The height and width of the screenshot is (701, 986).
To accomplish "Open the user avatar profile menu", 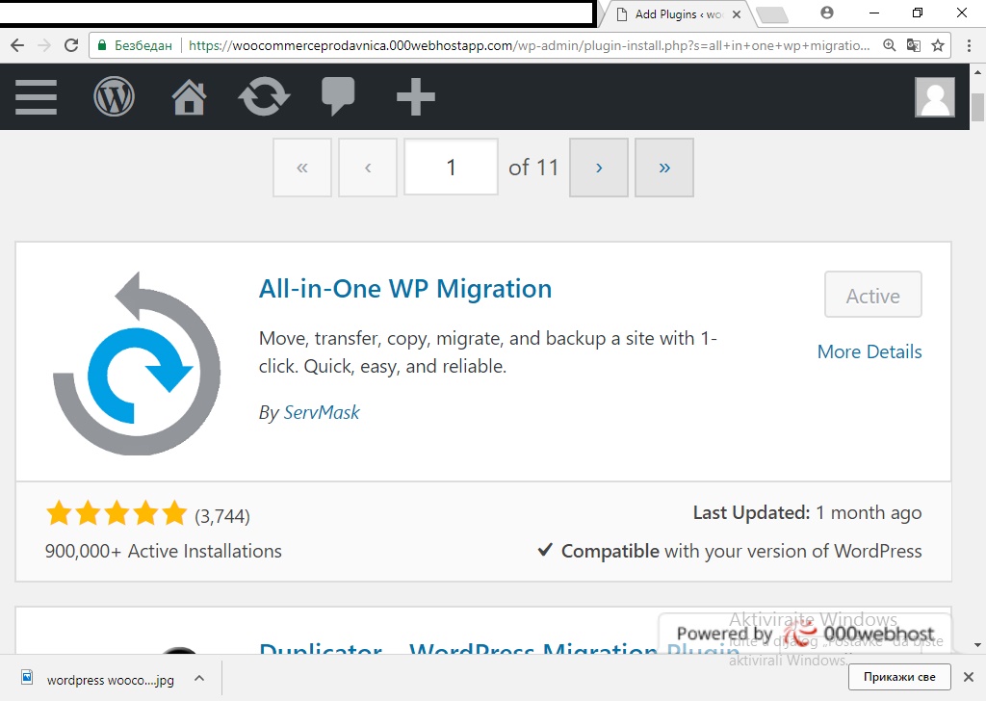I will point(934,97).
